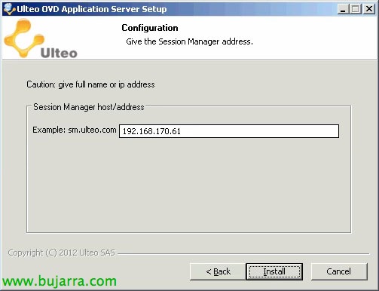
Task: Focus the Session Manager address field
Action: pyautogui.click(x=229, y=131)
